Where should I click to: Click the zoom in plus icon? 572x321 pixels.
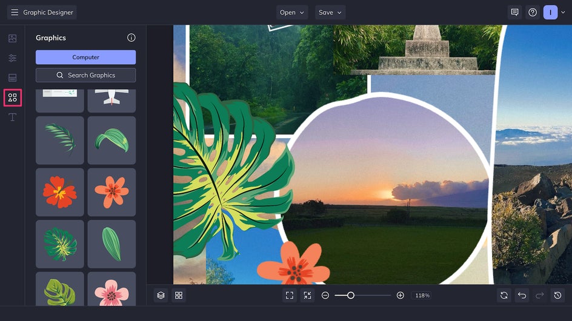[x=400, y=295]
